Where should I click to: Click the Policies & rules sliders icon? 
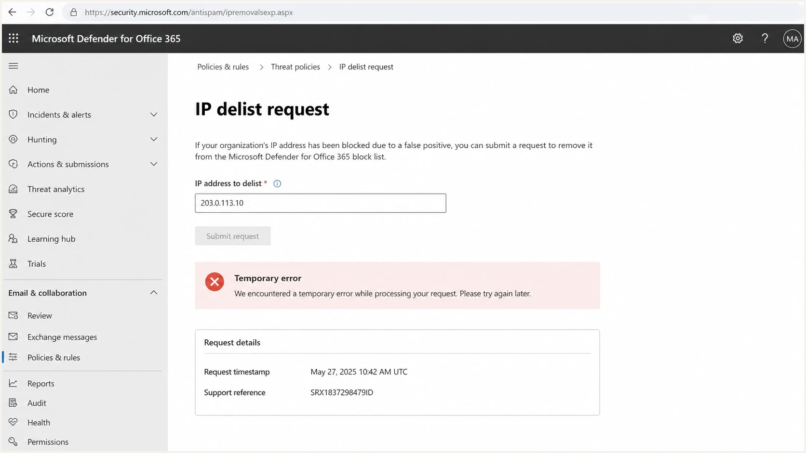tap(13, 357)
